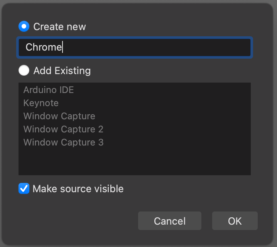Select the Create new radio button
The image size is (277, 247).
pos(24,27)
